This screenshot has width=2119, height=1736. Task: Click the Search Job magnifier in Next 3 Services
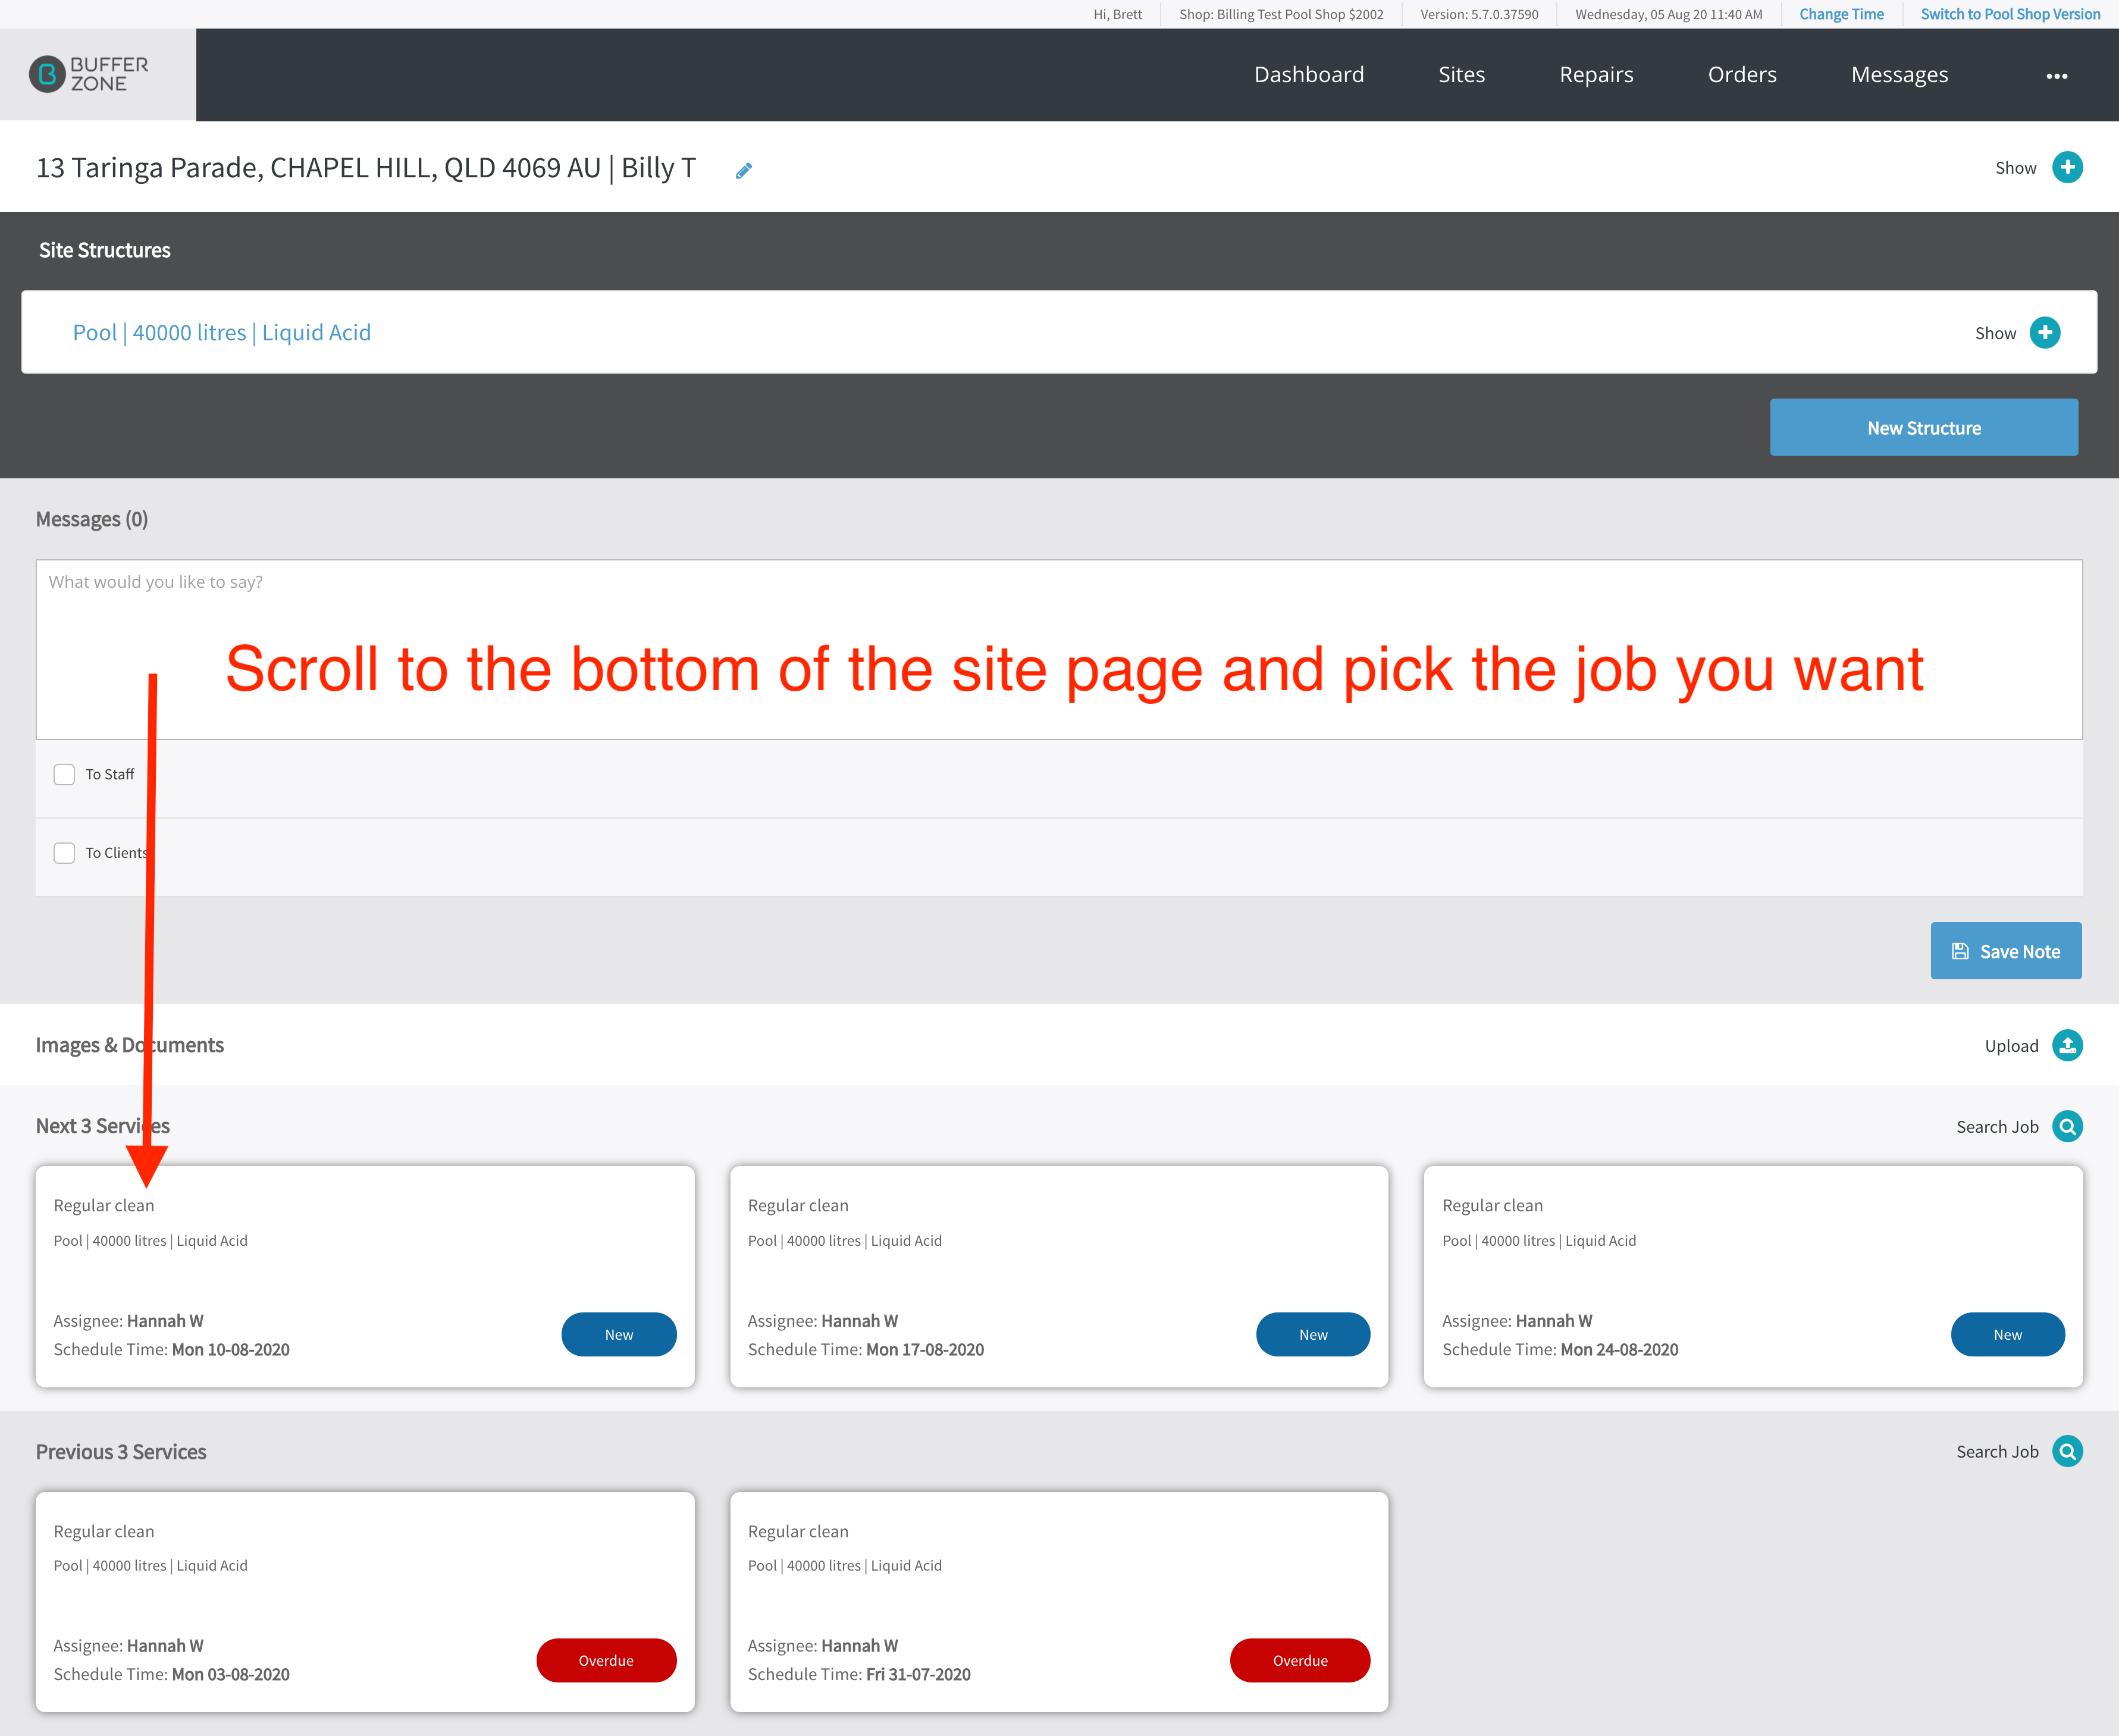click(x=2067, y=1126)
